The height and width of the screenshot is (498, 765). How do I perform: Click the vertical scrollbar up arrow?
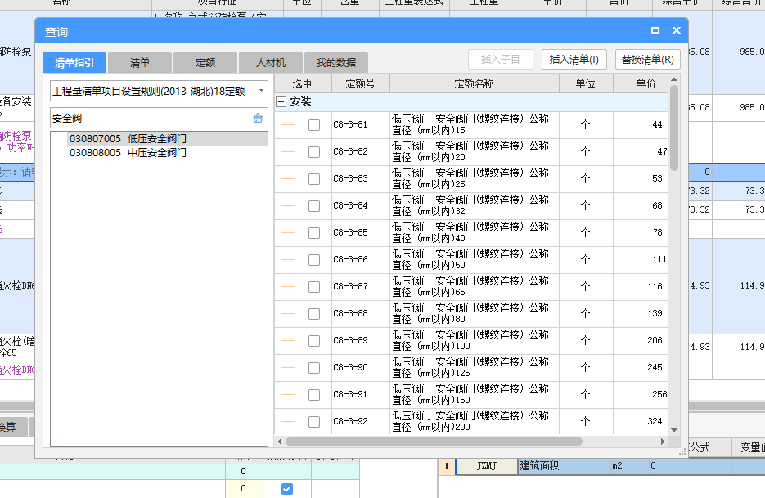point(674,79)
